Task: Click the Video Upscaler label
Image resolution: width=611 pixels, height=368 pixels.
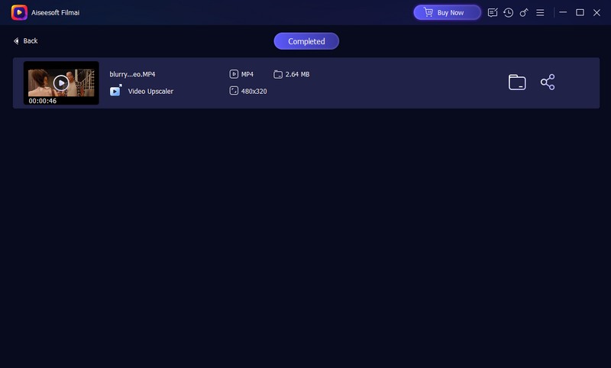Action: tap(150, 91)
